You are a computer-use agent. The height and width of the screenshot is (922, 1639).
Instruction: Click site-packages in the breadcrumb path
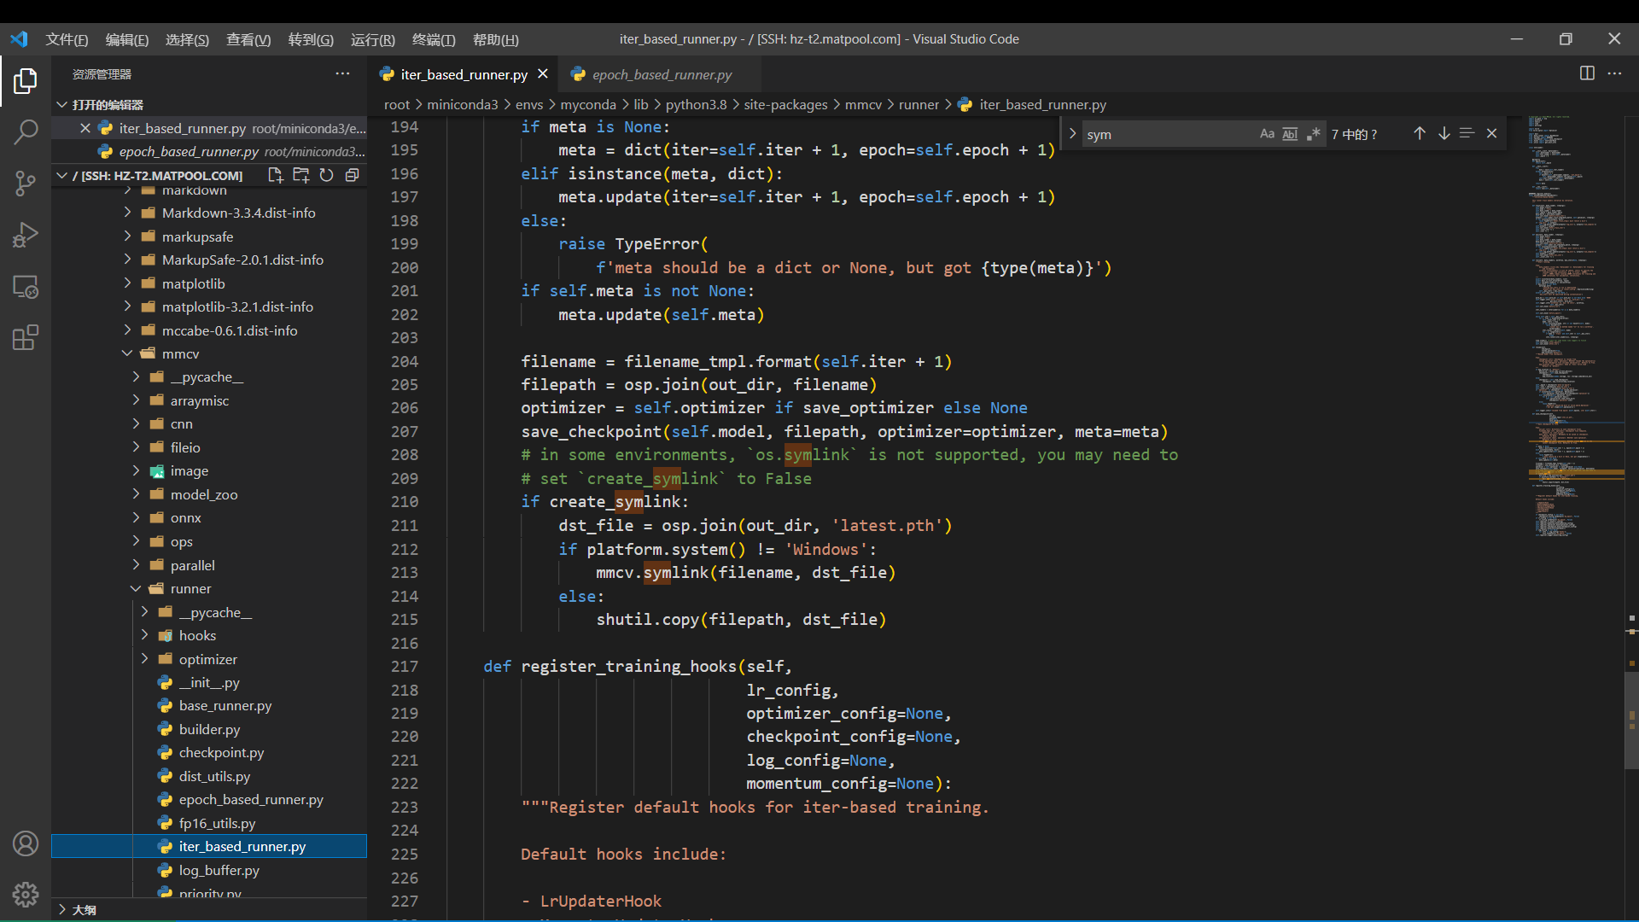click(x=785, y=104)
